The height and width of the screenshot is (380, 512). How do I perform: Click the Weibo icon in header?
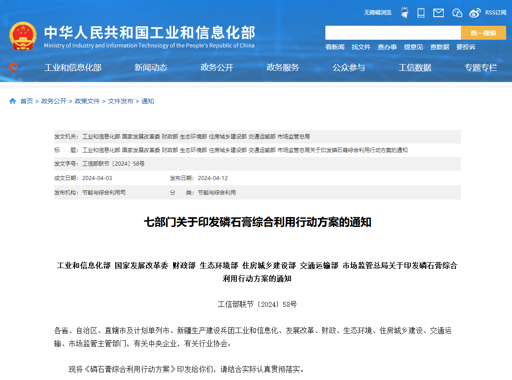(x=474, y=13)
